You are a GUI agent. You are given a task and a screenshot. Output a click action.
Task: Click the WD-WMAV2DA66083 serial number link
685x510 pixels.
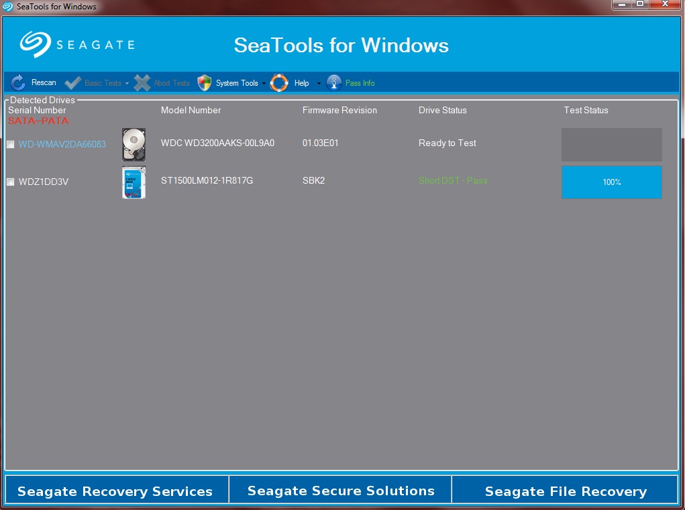pos(62,144)
